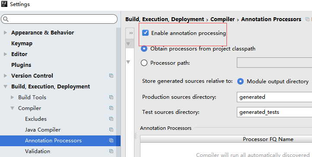Expand the Editor section
The height and width of the screenshot is (157, 312).
pos(5,54)
